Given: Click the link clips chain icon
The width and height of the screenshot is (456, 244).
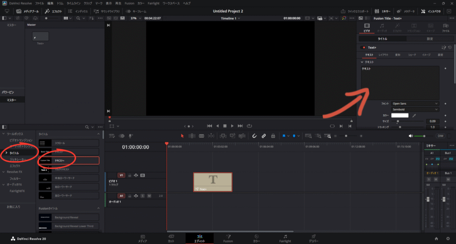Looking at the screenshot, I should [264, 136].
